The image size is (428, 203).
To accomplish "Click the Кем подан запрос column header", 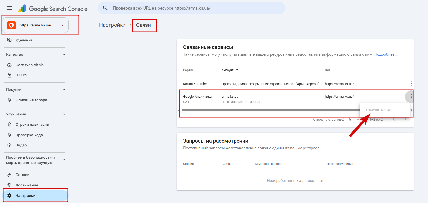I will click(x=268, y=164).
